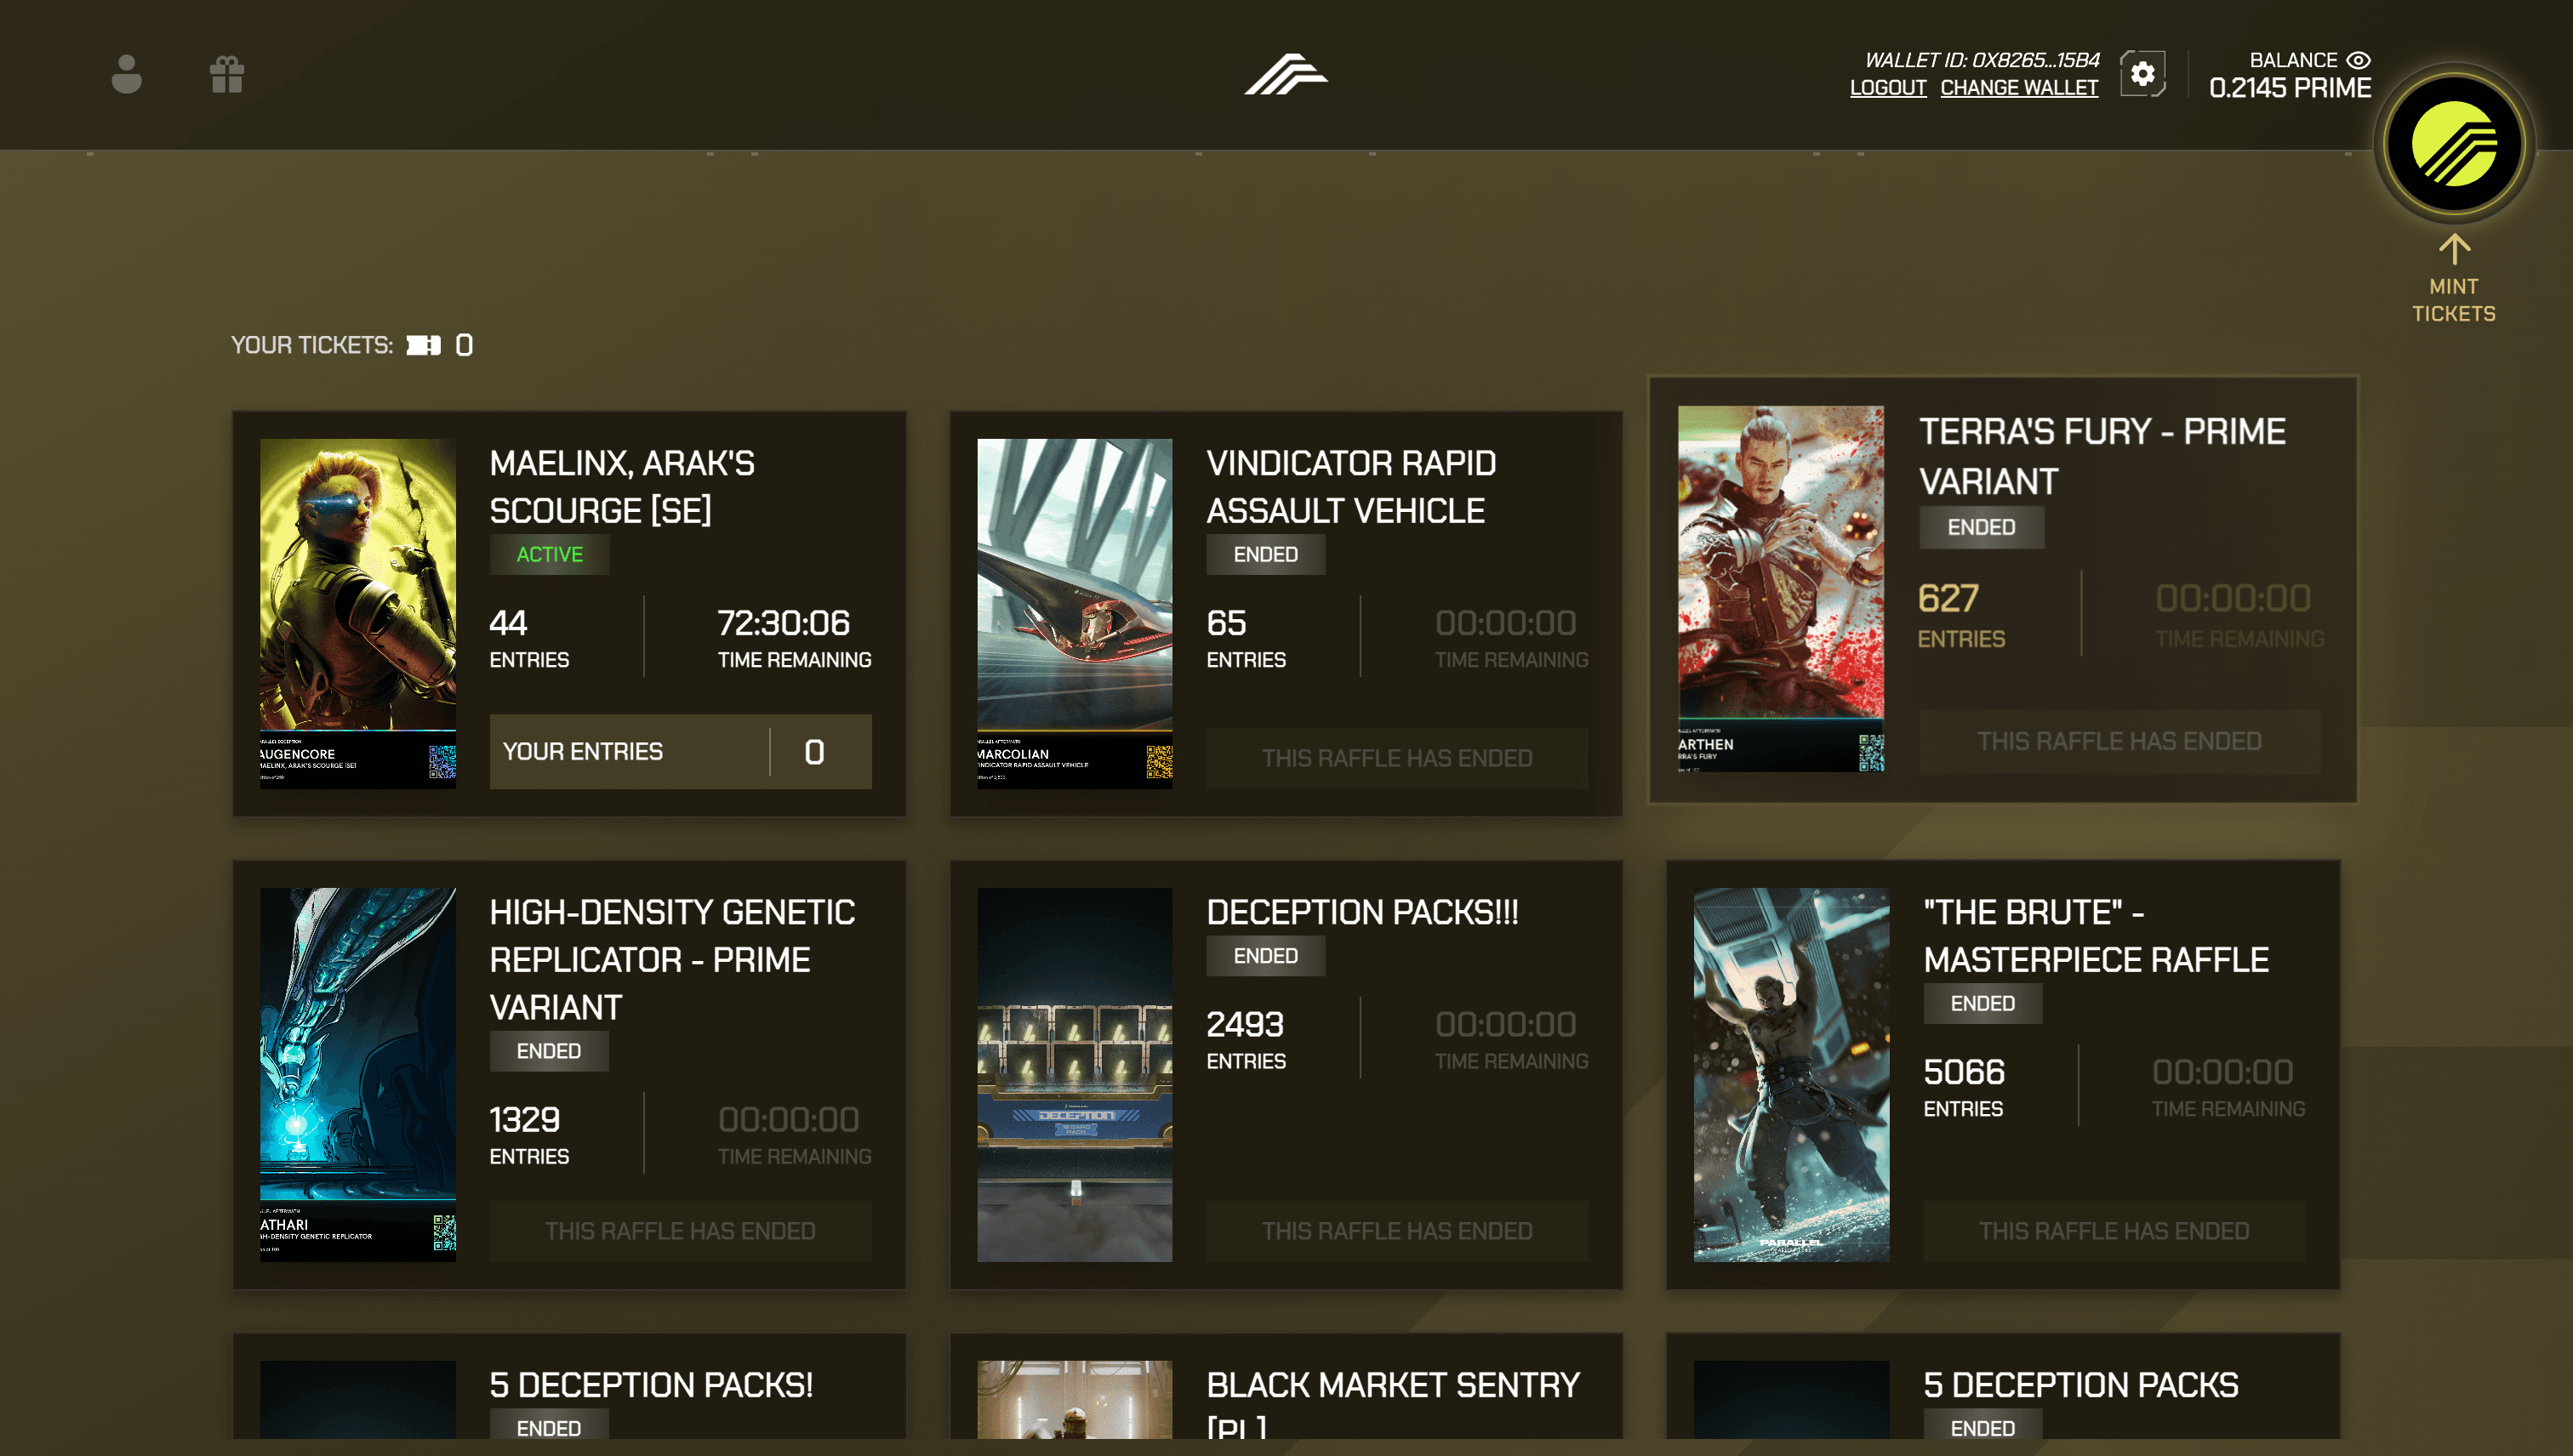This screenshot has width=2573, height=1456.
Task: Click the 0.2145 PRIME balance value
Action: tap(2290, 88)
